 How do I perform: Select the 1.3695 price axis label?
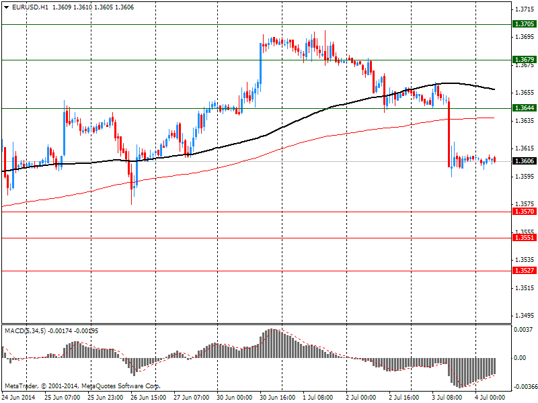(525, 37)
